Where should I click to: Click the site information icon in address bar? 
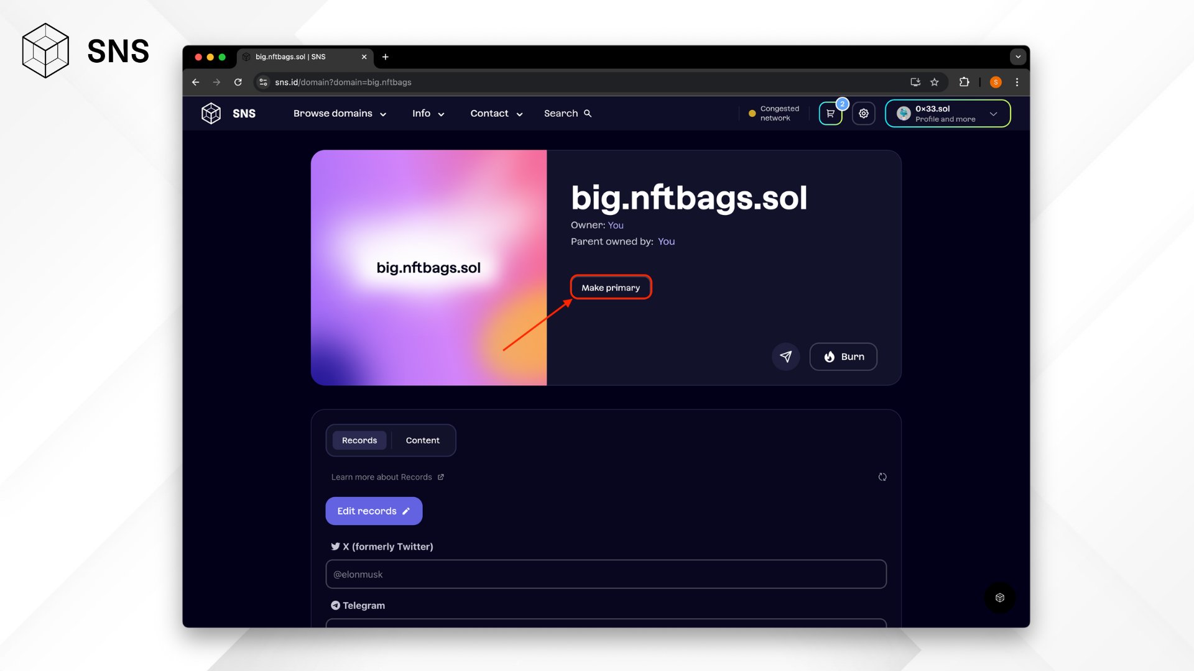coord(263,82)
